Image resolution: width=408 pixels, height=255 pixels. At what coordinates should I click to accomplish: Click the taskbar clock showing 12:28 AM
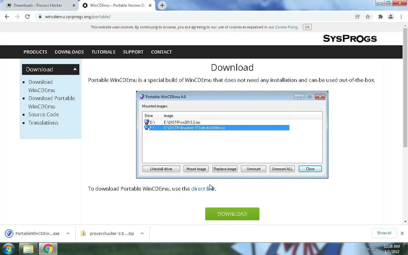pos(392,249)
